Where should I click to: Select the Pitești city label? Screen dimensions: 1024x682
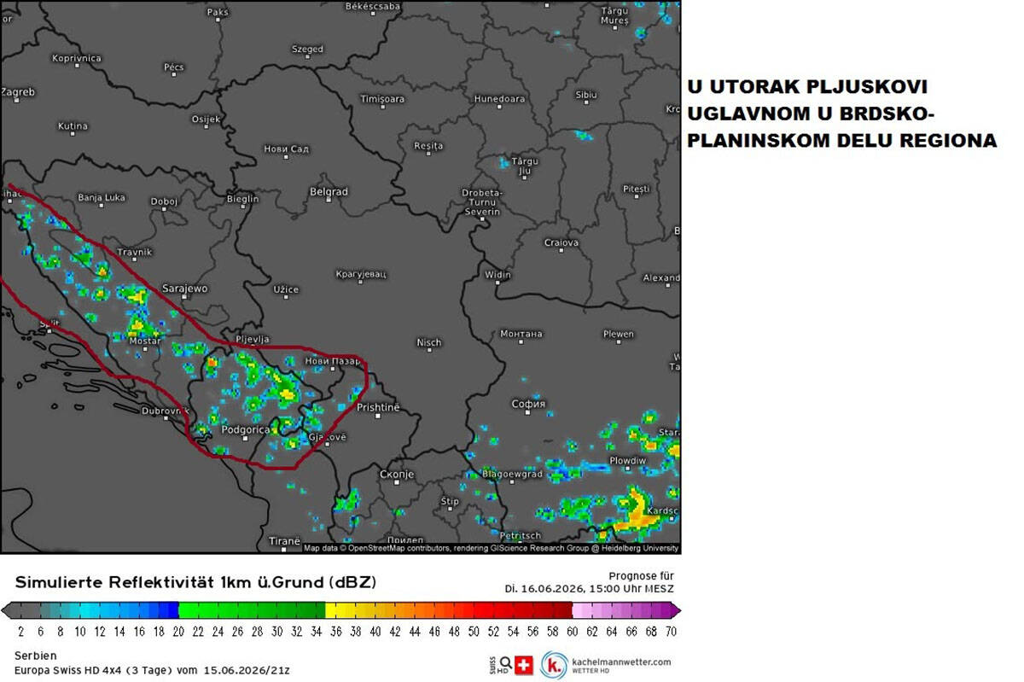pyautogui.click(x=637, y=189)
